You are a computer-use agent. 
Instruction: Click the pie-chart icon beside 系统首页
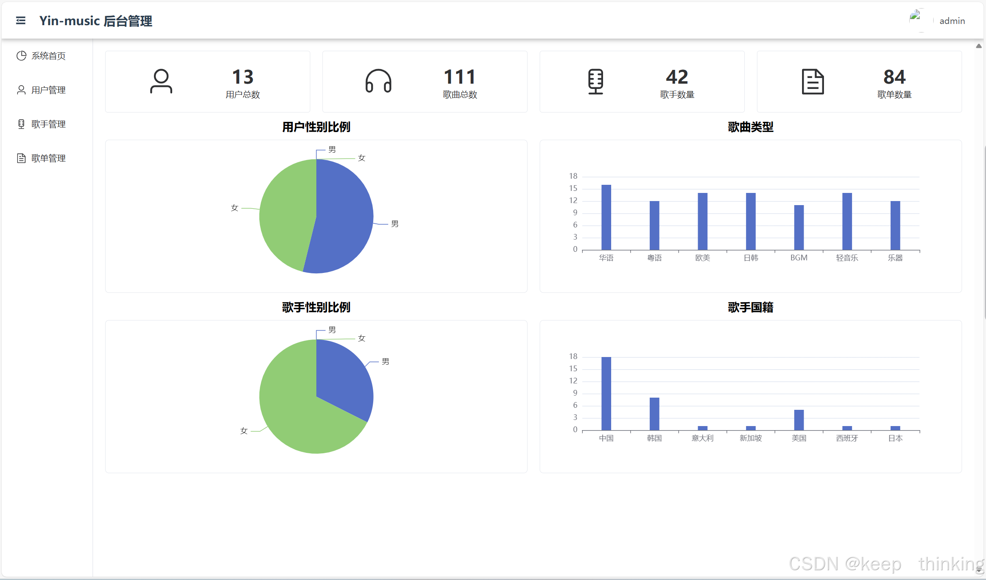(x=21, y=56)
